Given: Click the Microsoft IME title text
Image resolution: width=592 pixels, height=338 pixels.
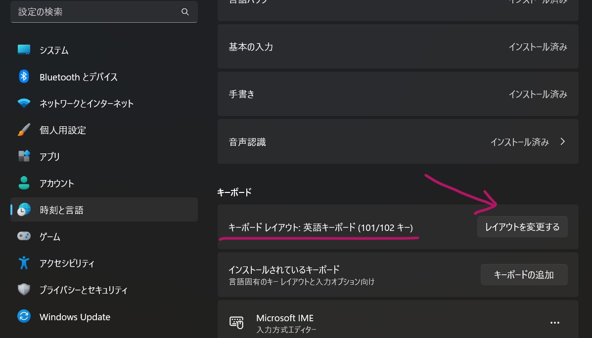Looking at the screenshot, I should [x=285, y=318].
